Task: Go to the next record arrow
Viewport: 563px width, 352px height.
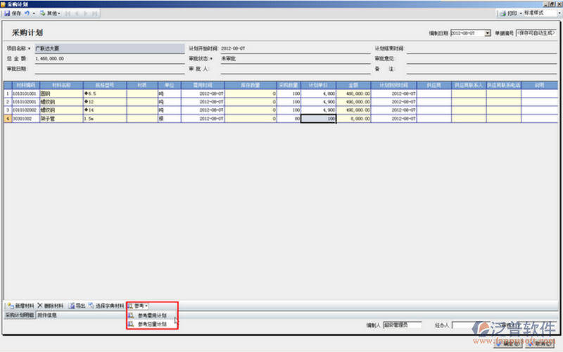Action: click(x=87, y=13)
